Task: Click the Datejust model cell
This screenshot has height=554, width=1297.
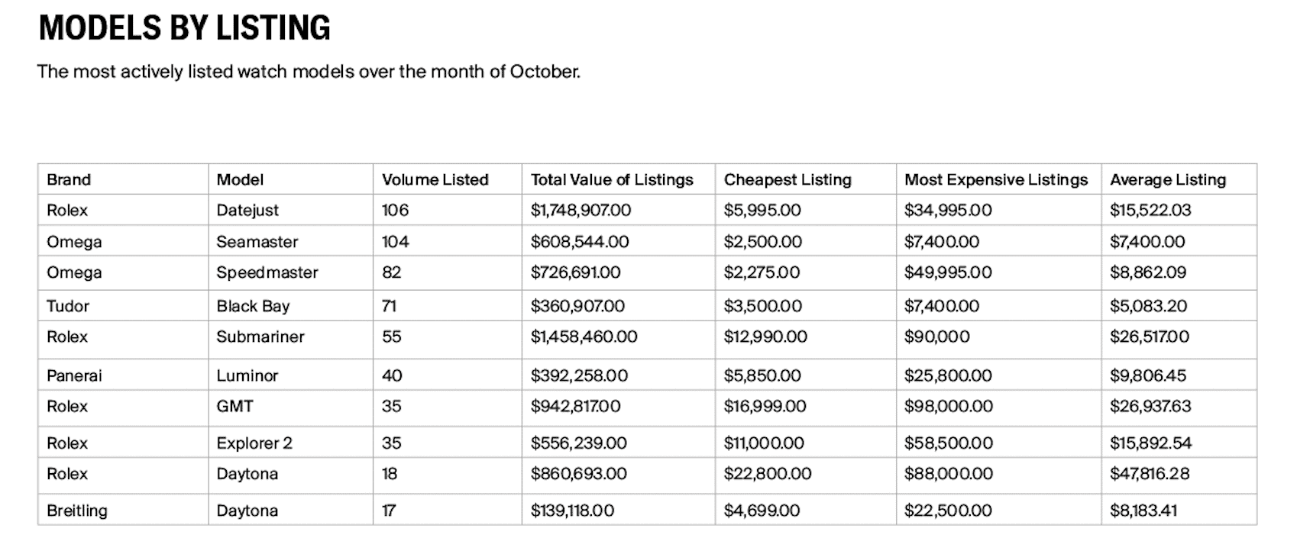Action: (247, 211)
